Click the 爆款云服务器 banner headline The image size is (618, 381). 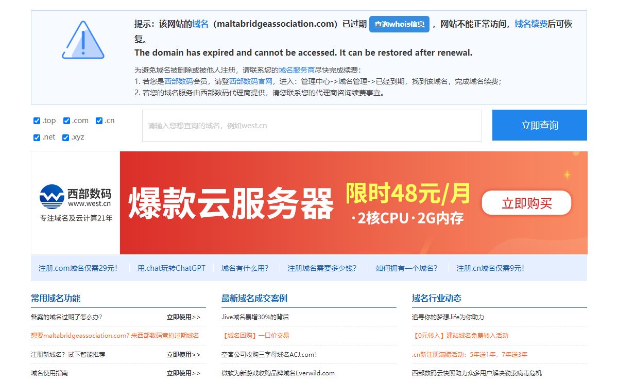[231, 203]
